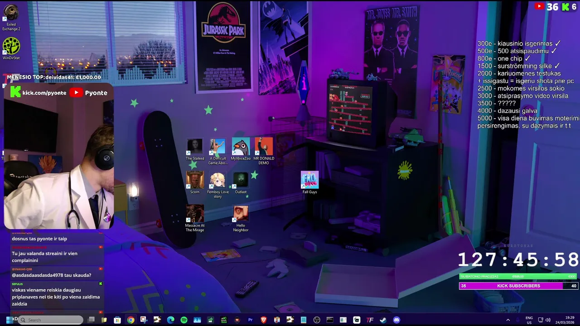This screenshot has width=580, height=326.
Task: Open Discord from the taskbar
Action: click(396, 320)
